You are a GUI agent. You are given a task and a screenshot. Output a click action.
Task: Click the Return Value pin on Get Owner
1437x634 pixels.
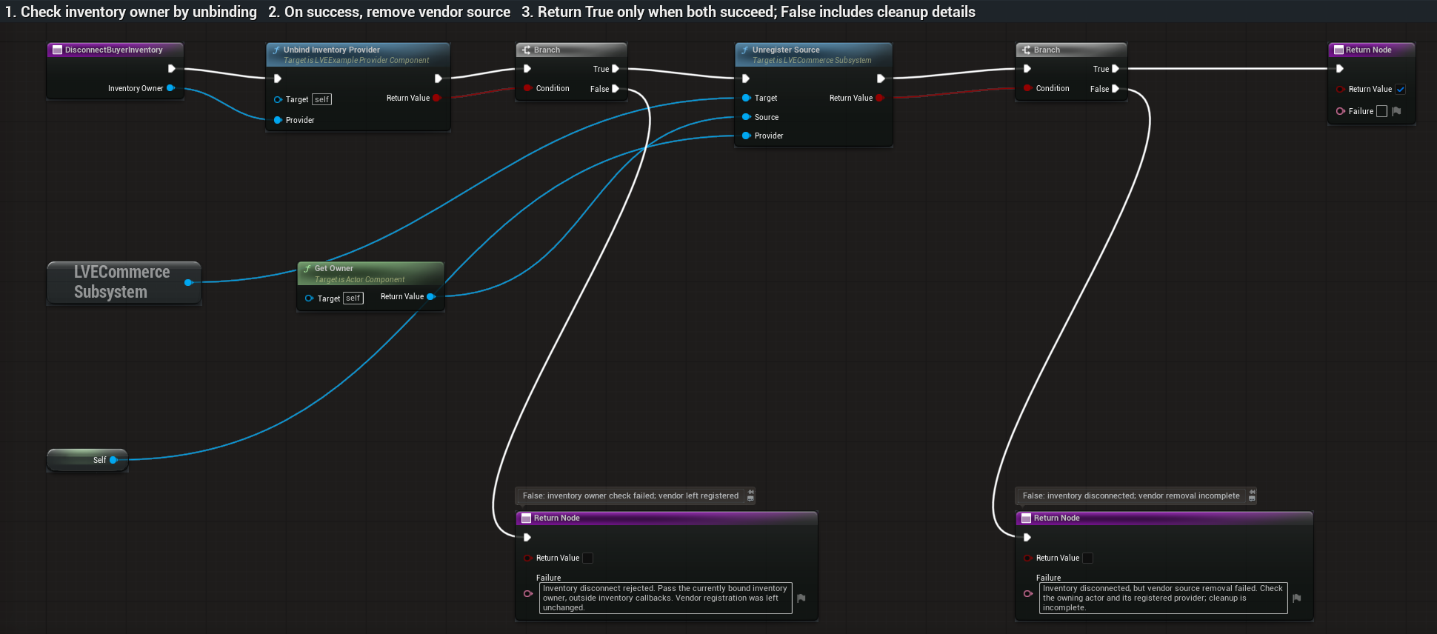(x=431, y=296)
